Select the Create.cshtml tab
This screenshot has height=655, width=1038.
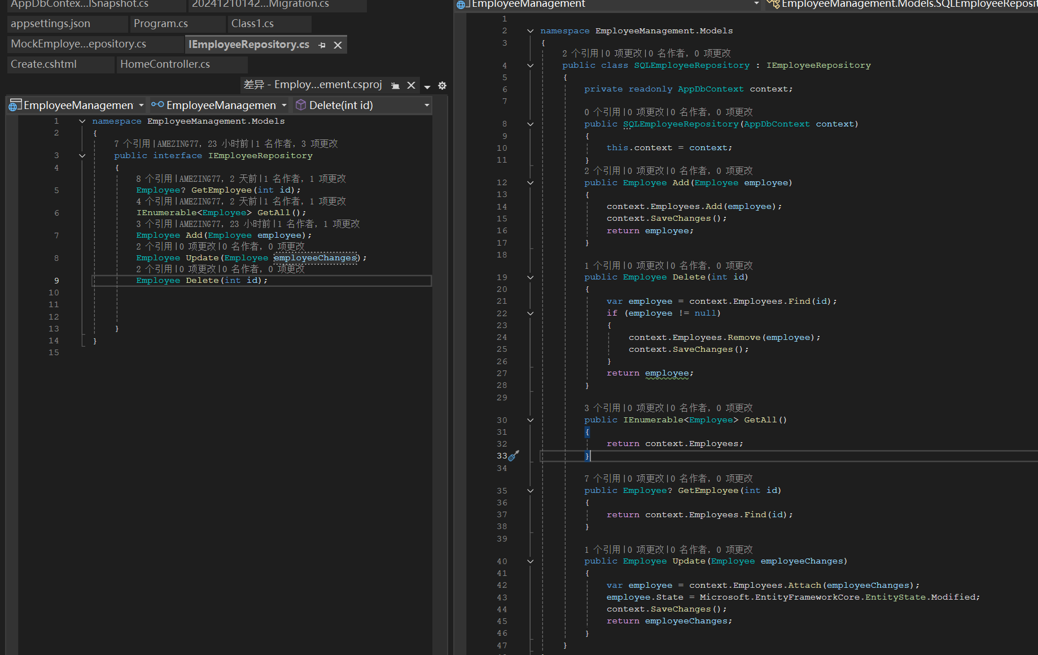pos(61,64)
